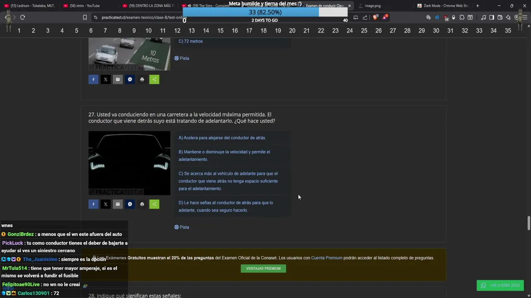This screenshot has width=531, height=298.
Task: Click X icon below the 10 Metros image
Action: pos(105,79)
